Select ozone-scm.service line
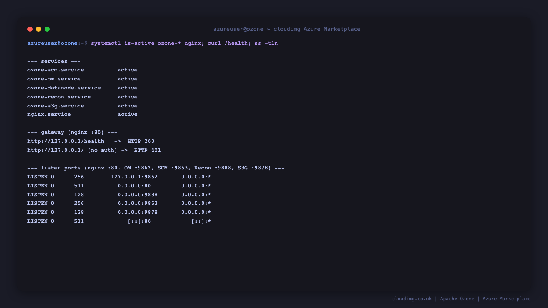This screenshot has height=308, width=548. coord(83,70)
